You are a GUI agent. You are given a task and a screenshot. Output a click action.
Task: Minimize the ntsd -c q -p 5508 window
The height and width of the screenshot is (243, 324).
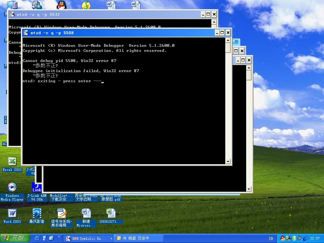coord(217,33)
